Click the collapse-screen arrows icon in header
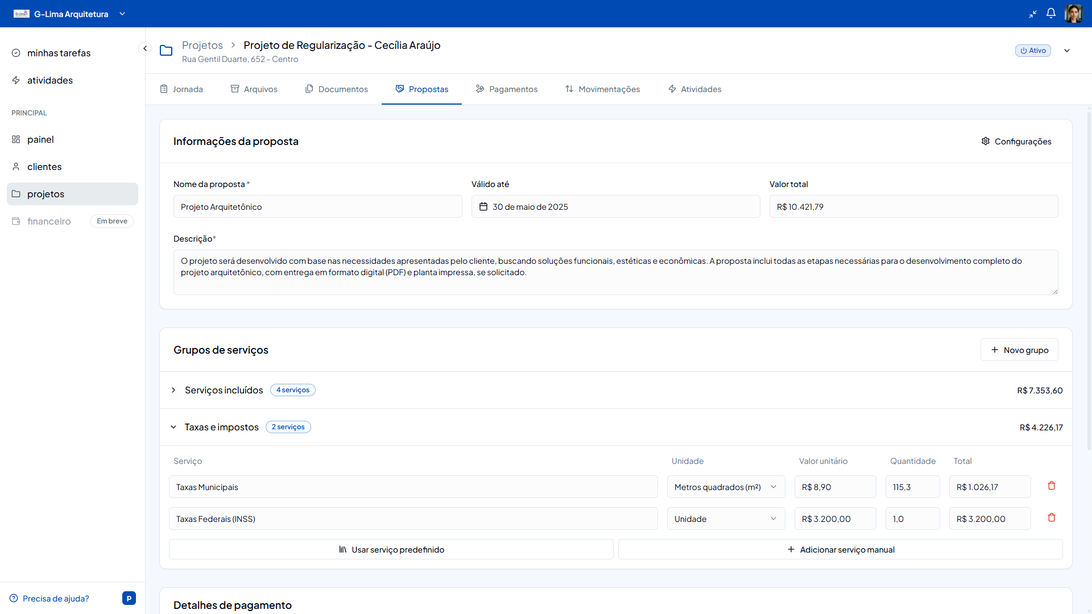 (1033, 14)
